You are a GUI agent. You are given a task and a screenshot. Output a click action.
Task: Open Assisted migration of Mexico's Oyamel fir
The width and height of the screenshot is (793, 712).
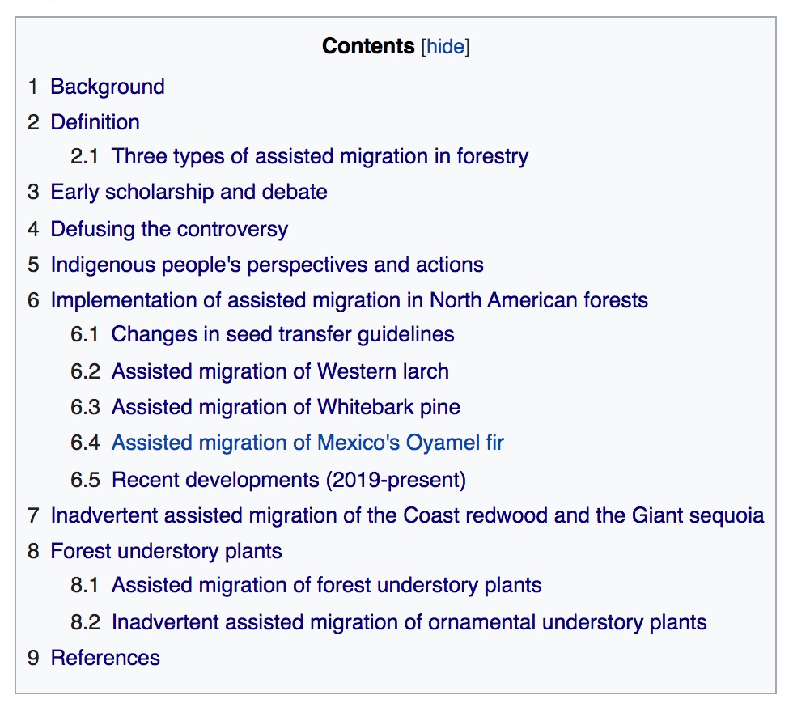pyautogui.click(x=307, y=443)
